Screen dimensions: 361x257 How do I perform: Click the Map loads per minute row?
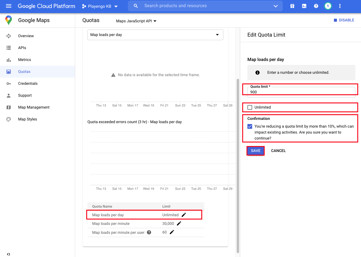(146, 223)
